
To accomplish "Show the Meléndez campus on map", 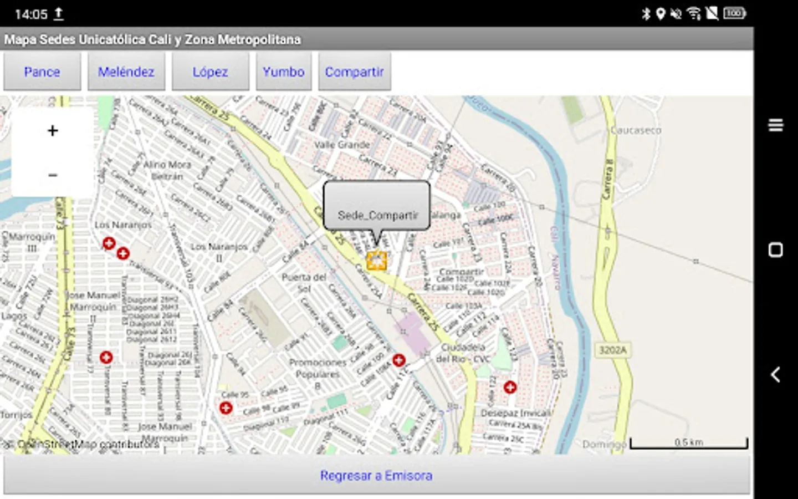I will tap(126, 72).
